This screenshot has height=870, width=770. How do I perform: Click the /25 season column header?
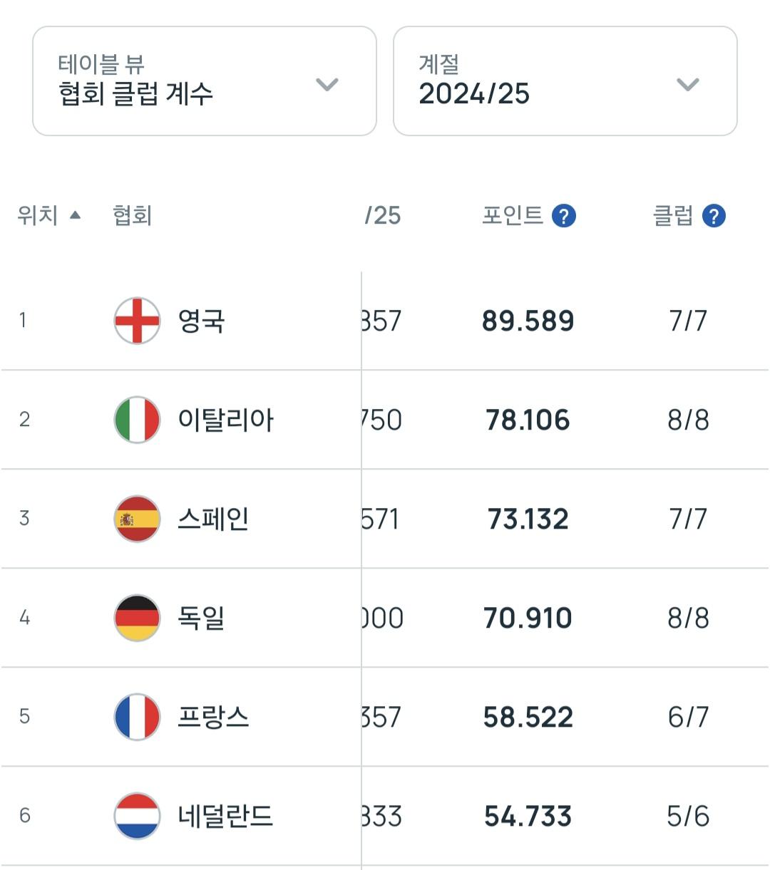coord(383,215)
